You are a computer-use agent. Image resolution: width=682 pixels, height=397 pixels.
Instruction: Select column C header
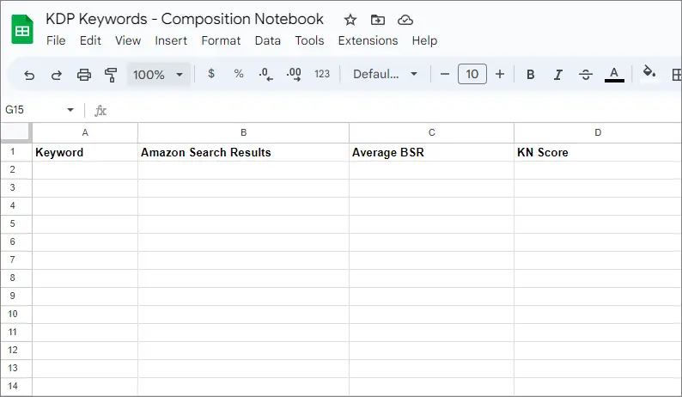[431, 133]
